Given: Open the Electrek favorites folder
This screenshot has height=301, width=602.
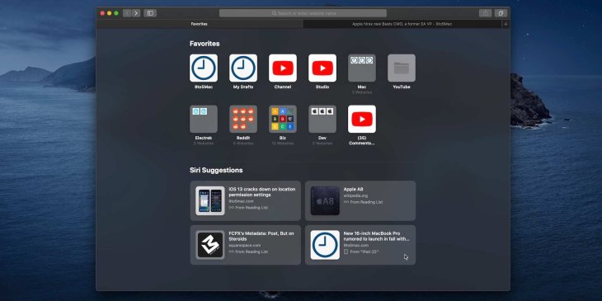Looking at the screenshot, I should coord(204,119).
